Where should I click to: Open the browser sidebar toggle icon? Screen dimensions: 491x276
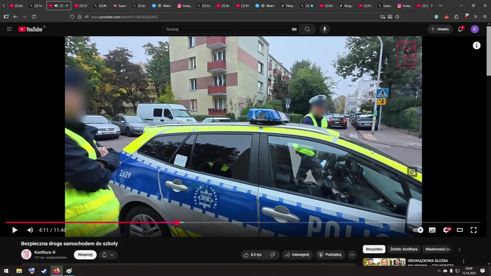6,16
